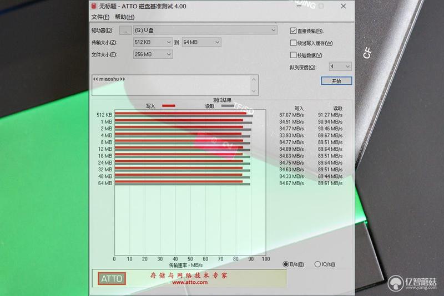Click the 90.94 MB/s read value
The image size is (444, 296).
tap(330, 121)
